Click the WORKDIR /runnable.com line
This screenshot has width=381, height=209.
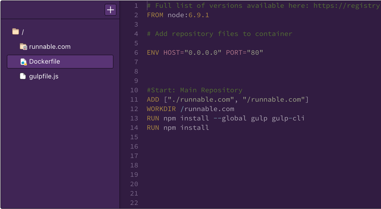tap(190, 109)
